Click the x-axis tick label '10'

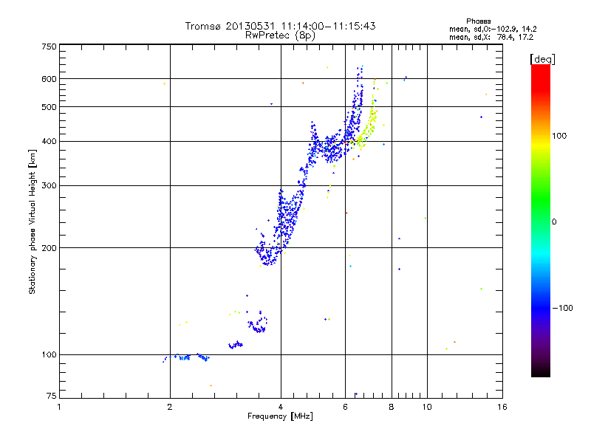click(427, 407)
